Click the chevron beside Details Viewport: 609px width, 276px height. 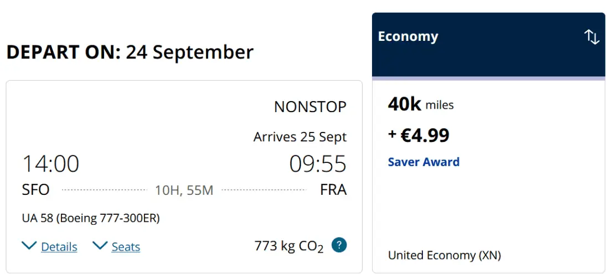[x=29, y=246]
